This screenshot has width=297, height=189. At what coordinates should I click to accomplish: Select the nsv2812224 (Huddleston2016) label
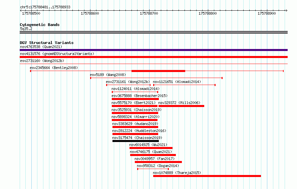tap(139, 131)
